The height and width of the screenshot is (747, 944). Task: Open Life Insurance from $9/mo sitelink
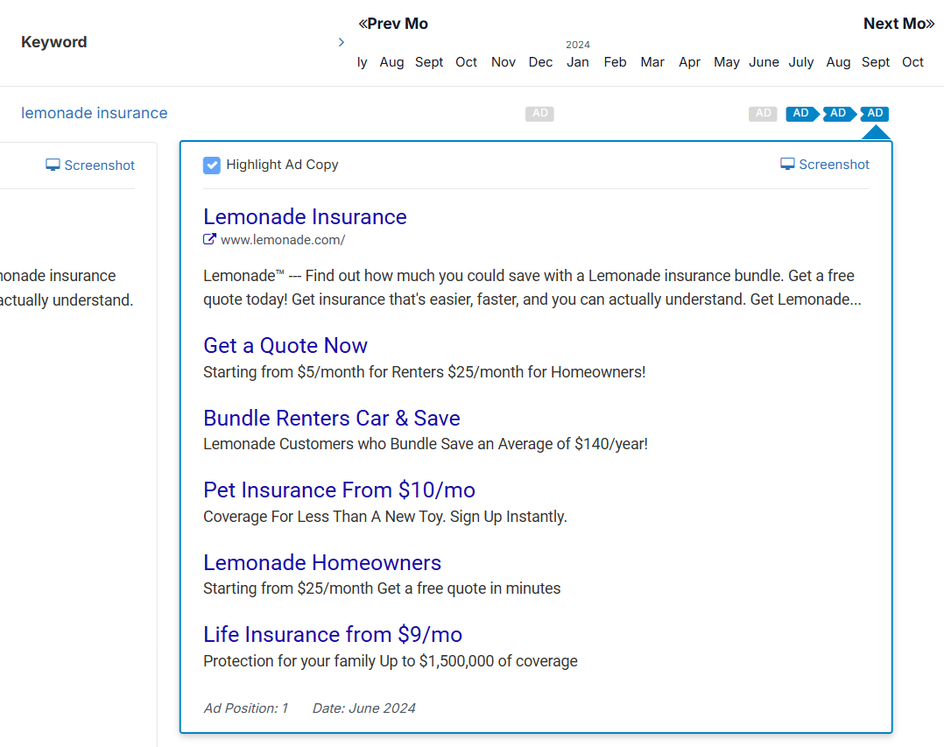tap(333, 634)
